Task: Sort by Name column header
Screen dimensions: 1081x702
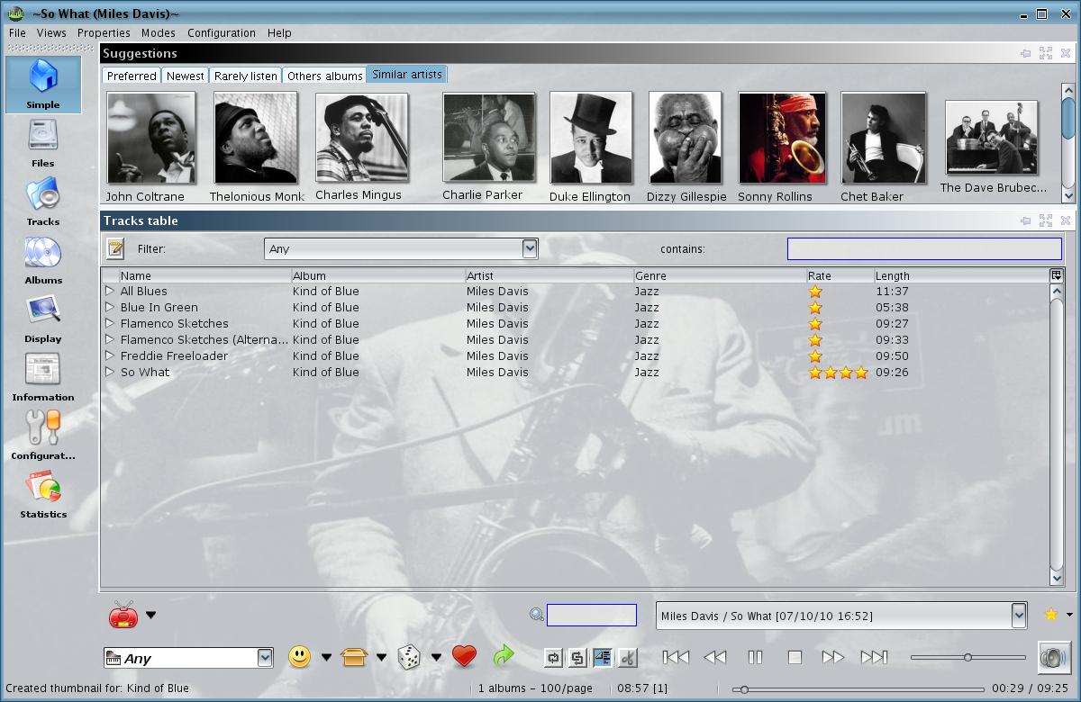Action: click(204, 275)
